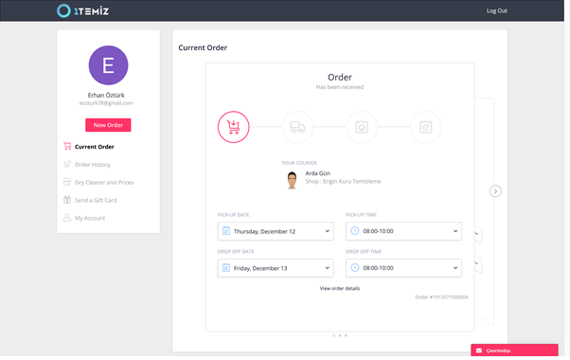This screenshot has width=570, height=360.
Task: Click the purple E profile avatar
Action: (108, 65)
